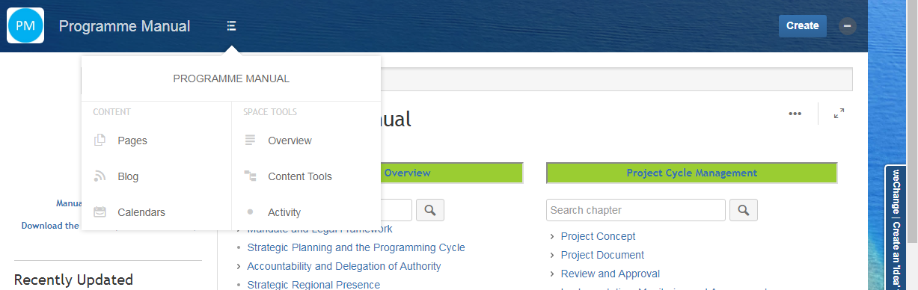Open the Strategic Planning and the Programming Cycle link
The height and width of the screenshot is (290, 918).
(x=356, y=247)
